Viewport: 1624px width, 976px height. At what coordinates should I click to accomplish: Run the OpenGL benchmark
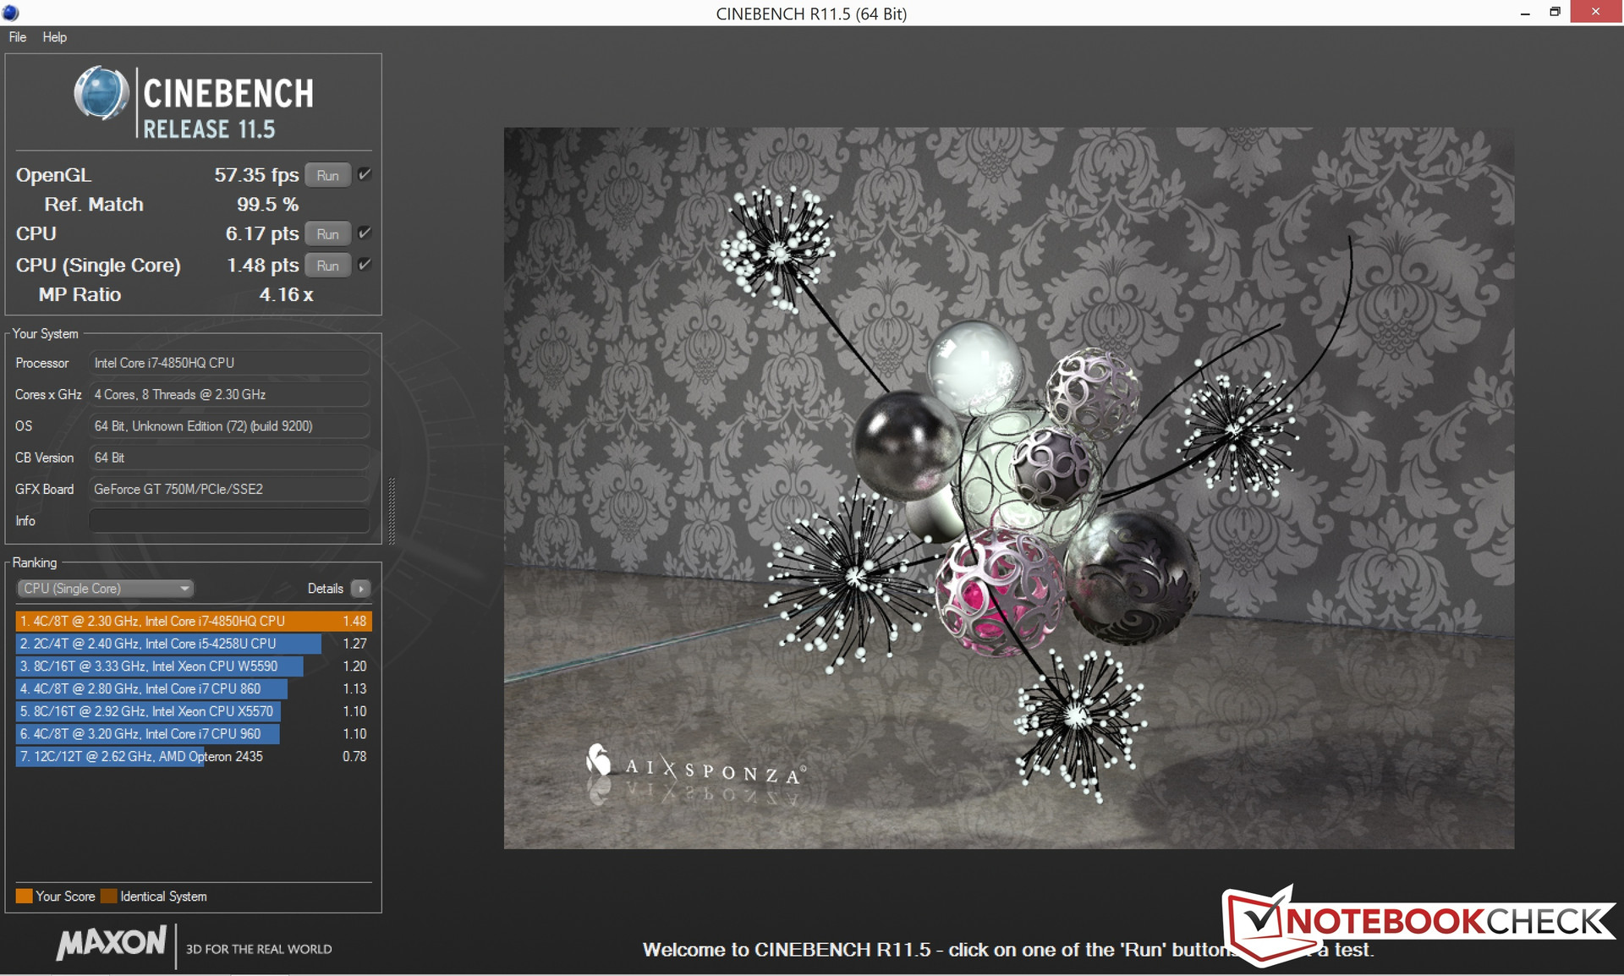point(327,175)
